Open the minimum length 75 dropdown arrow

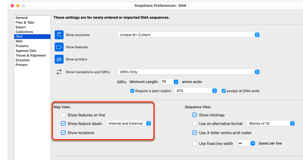(176, 82)
